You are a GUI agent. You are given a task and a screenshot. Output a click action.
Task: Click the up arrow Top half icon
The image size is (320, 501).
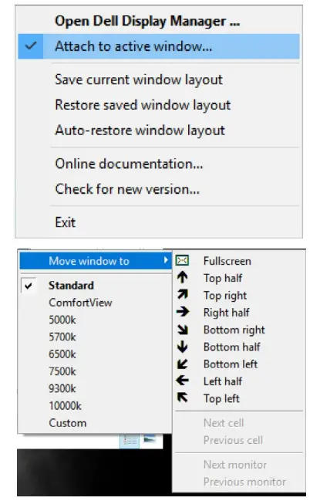pyautogui.click(x=182, y=277)
